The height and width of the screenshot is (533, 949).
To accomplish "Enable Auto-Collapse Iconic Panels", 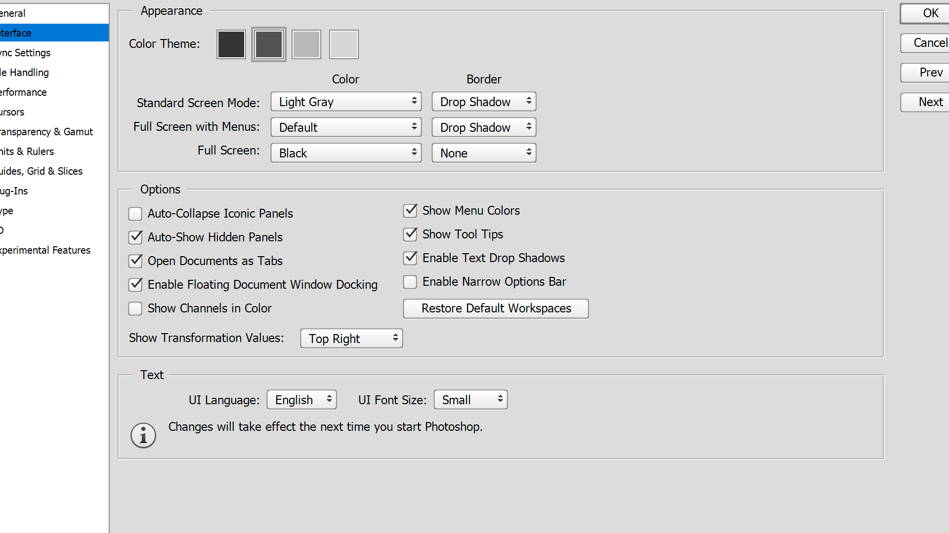I will (135, 214).
